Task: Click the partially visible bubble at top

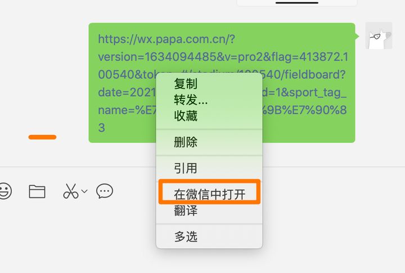Action: pos(297,3)
